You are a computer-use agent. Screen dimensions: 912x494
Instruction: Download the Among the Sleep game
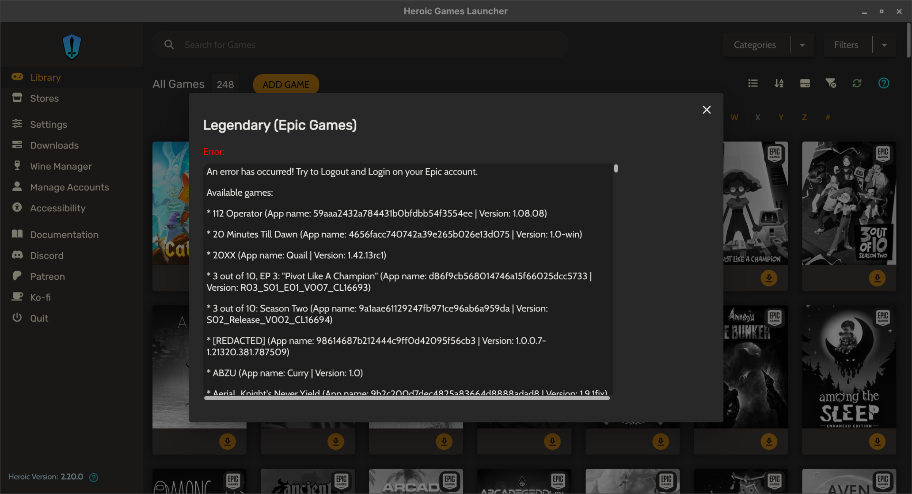[x=877, y=441]
